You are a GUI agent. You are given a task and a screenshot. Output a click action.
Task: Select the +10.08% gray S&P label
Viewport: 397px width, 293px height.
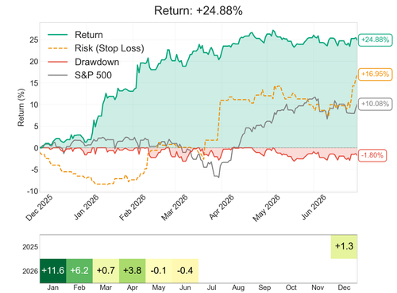tap(375, 104)
